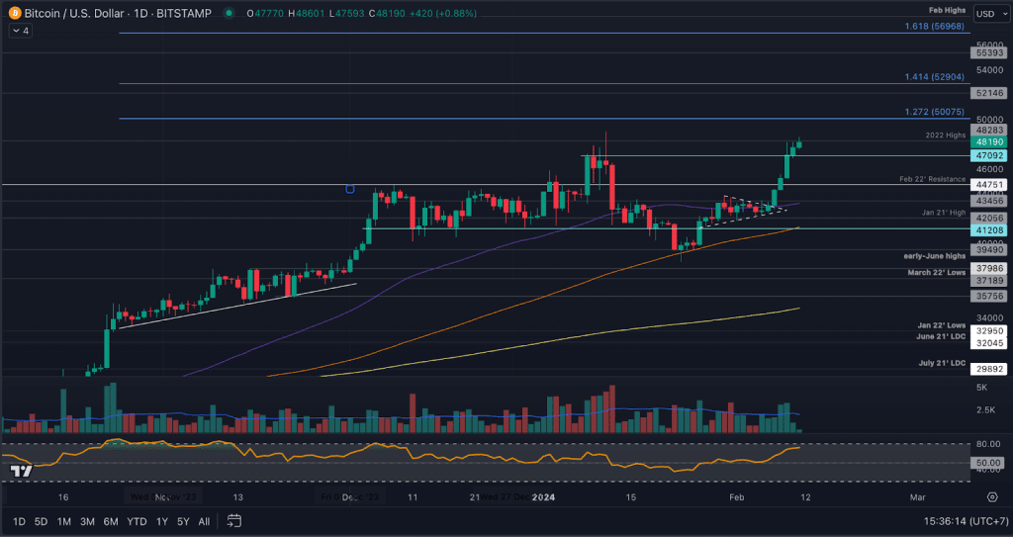
Task: Open the USD currency dropdown
Action: click(x=989, y=14)
